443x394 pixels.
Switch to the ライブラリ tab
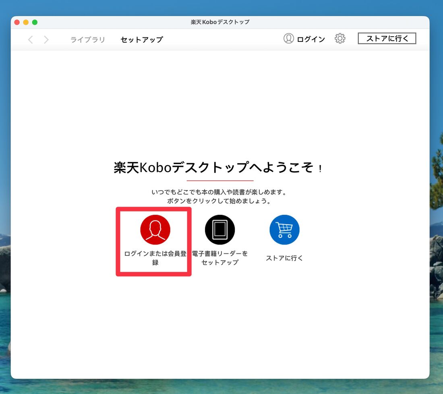87,39
